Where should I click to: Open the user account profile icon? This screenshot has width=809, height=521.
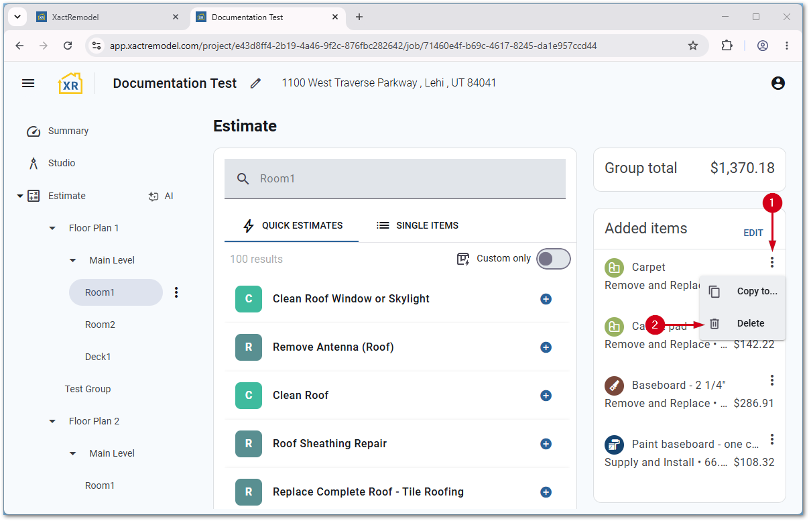777,83
